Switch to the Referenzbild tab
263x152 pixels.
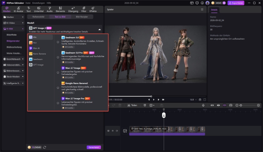click(38, 17)
